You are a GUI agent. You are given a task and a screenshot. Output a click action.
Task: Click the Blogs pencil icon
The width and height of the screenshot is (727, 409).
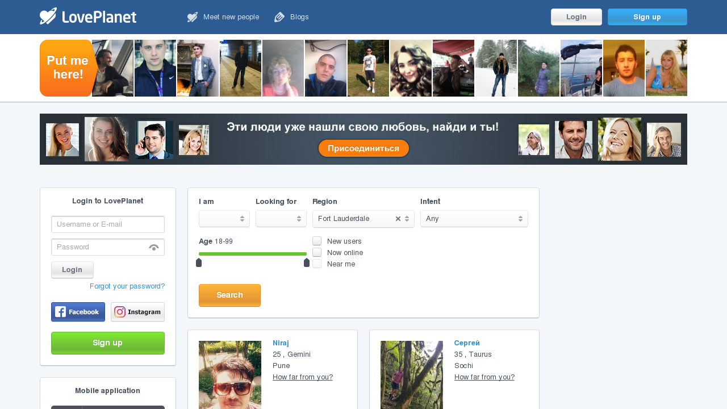(x=279, y=17)
